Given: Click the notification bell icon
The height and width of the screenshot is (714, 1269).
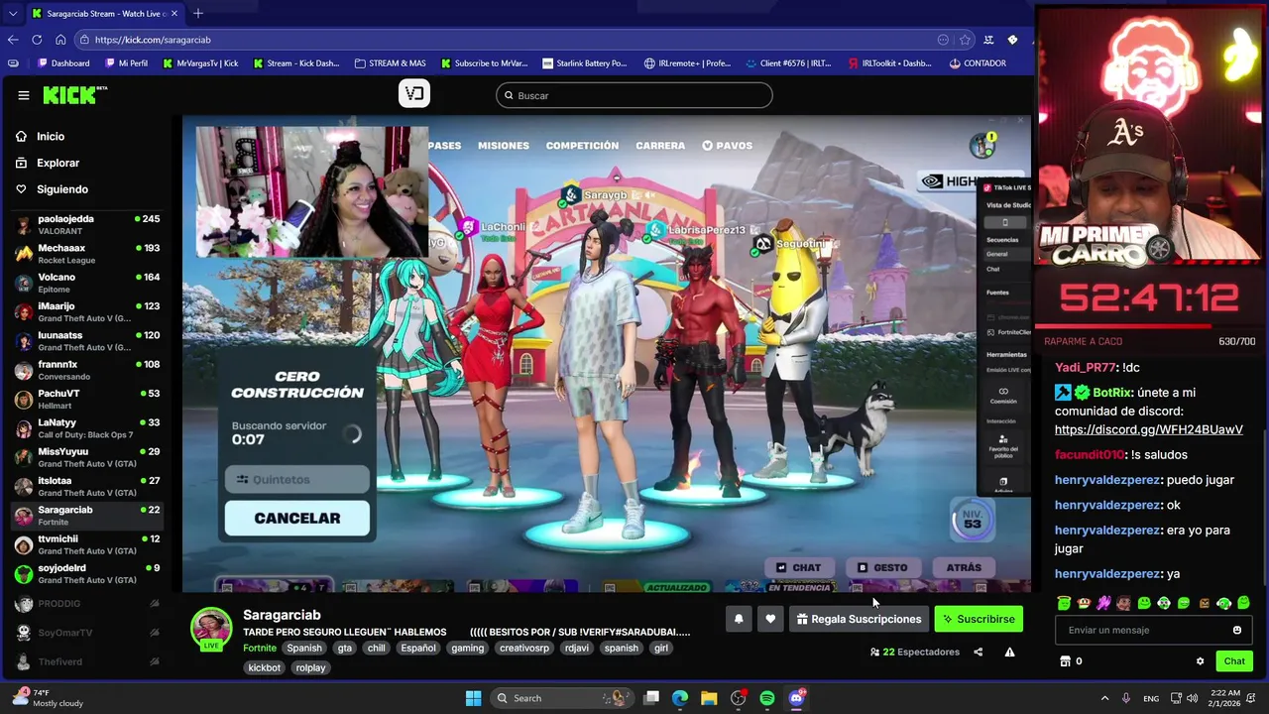Looking at the screenshot, I should click(739, 619).
